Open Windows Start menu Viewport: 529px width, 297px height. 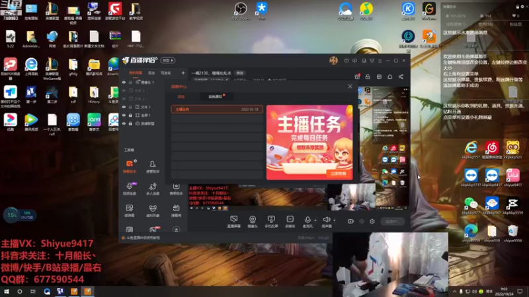(7, 292)
